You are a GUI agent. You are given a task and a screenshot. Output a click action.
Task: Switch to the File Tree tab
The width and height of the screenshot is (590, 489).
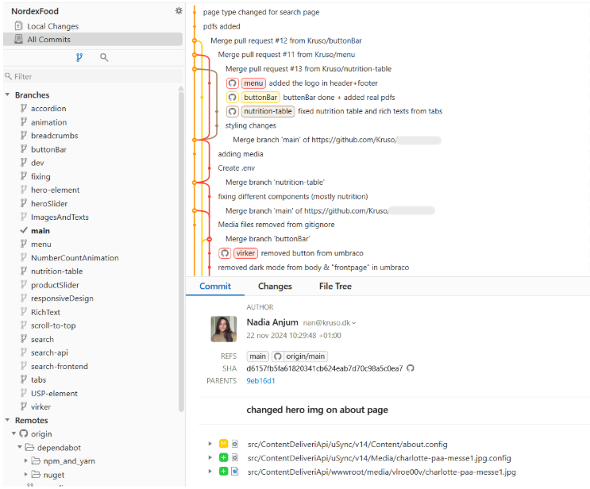(335, 287)
